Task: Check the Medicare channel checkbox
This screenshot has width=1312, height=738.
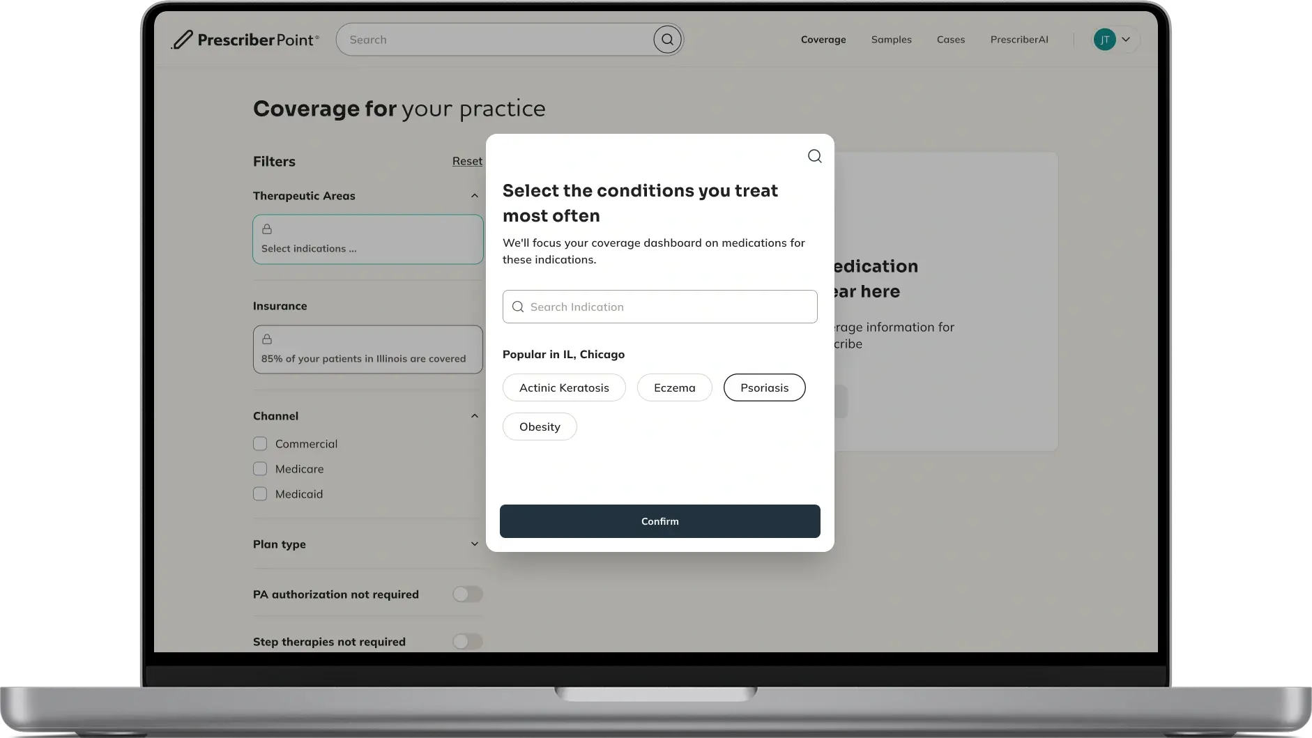Action: point(260,469)
